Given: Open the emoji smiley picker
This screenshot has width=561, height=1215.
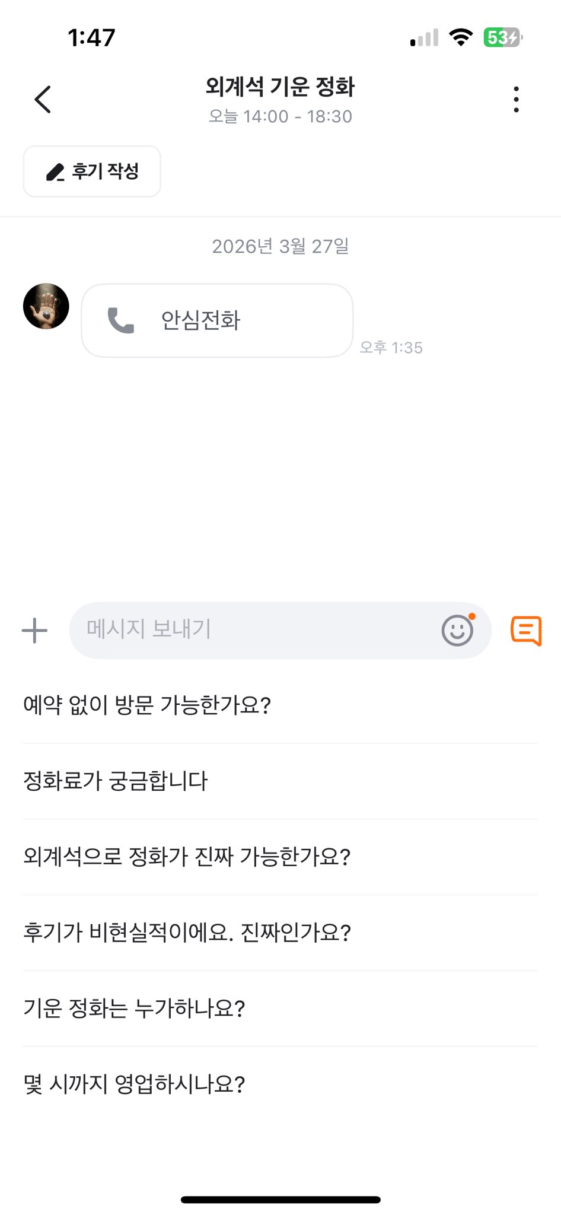Looking at the screenshot, I should coord(457,630).
